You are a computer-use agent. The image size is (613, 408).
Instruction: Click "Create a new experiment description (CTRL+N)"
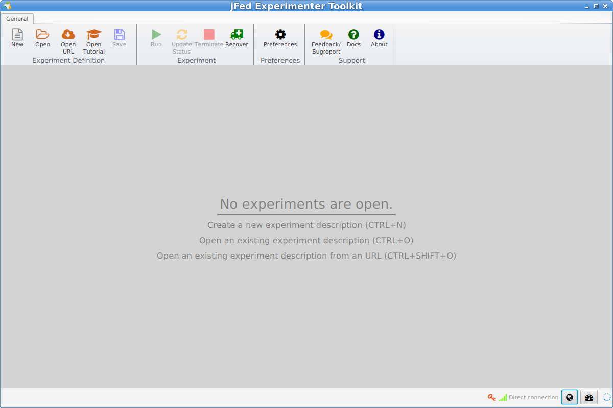306,225
